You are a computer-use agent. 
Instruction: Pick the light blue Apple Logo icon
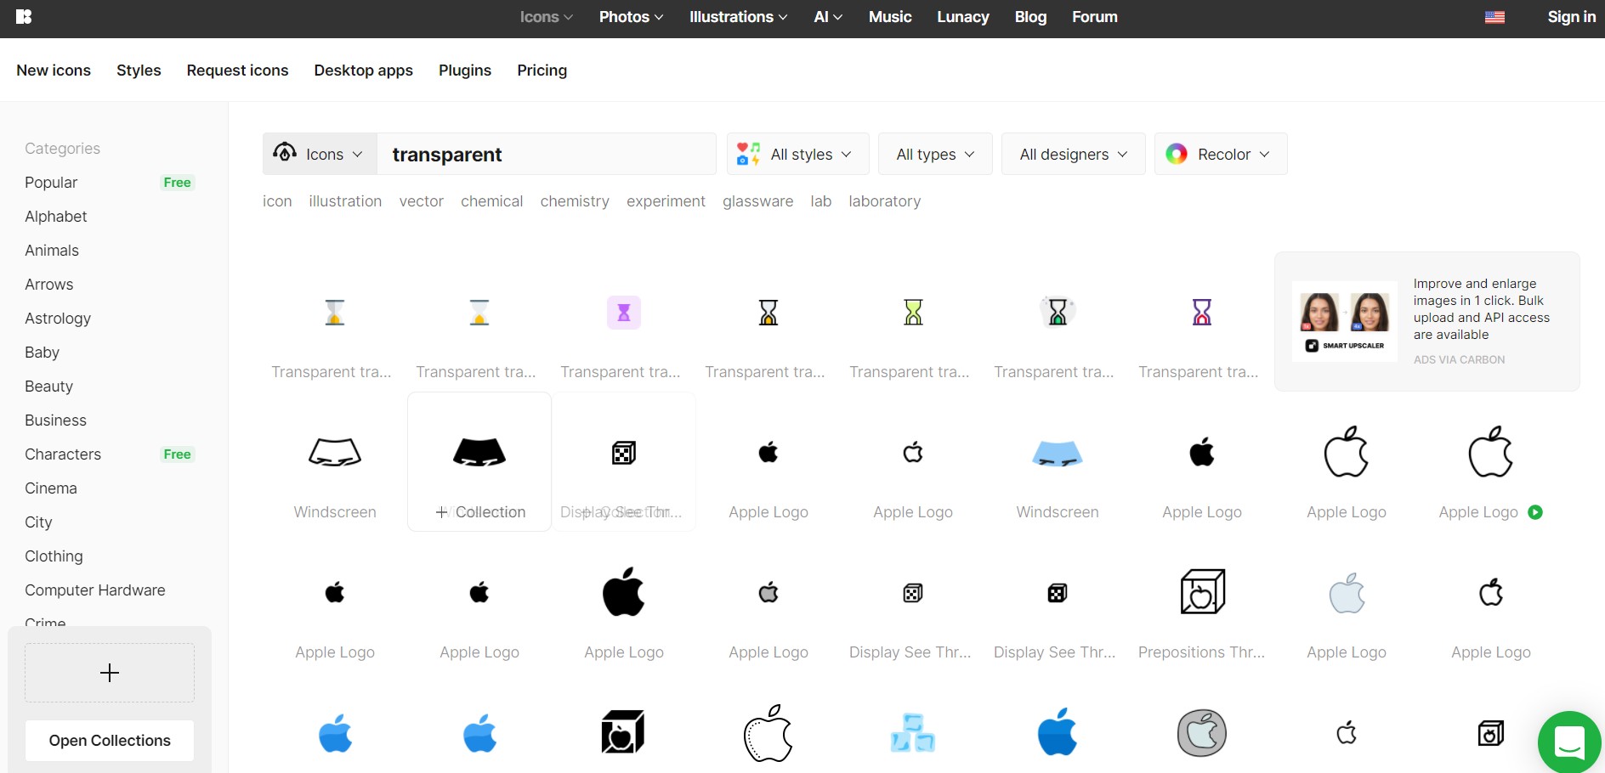point(1347,592)
